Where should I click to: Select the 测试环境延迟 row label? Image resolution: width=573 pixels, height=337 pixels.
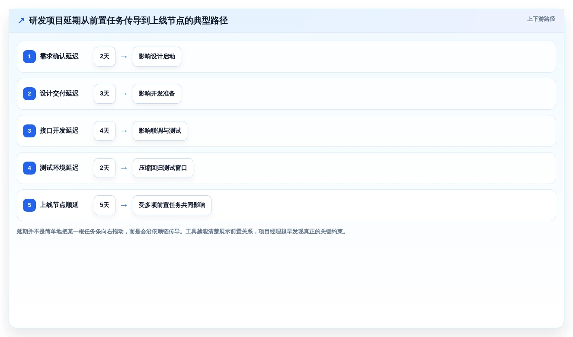tap(59, 168)
